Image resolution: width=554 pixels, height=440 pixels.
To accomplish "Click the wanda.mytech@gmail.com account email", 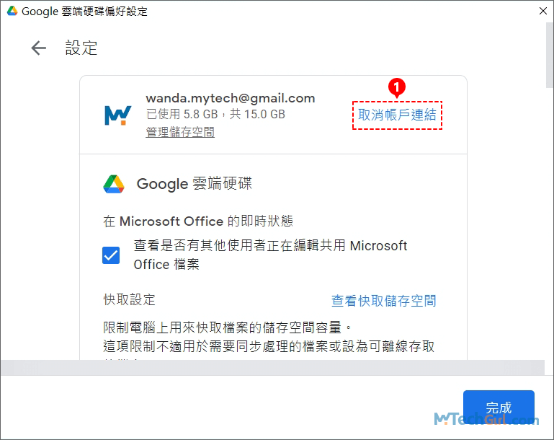I will pos(231,98).
